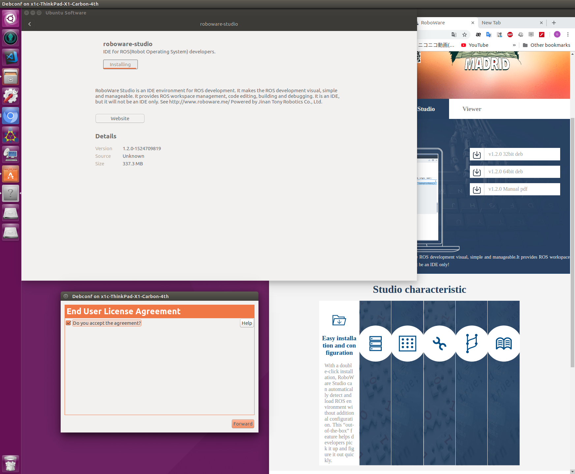The width and height of the screenshot is (575, 474).
Task: Open the Trash in the launcher
Action: 11,464
